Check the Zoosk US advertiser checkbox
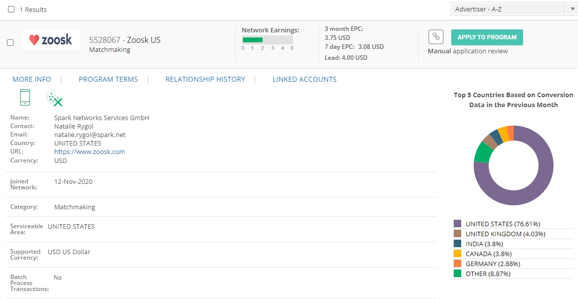The image size is (578, 299). click(10, 43)
